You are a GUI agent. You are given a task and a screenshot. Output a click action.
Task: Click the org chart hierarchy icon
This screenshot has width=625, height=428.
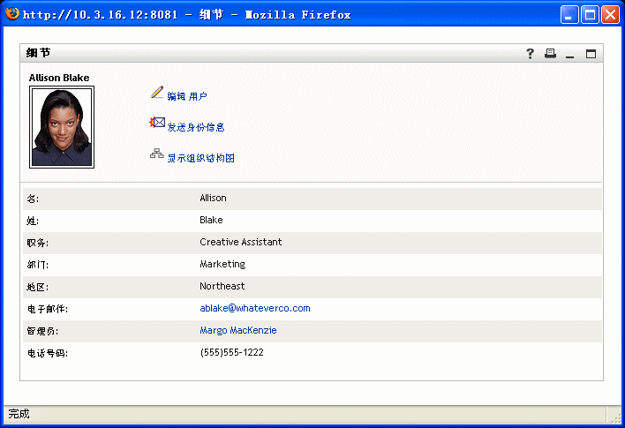click(x=157, y=154)
